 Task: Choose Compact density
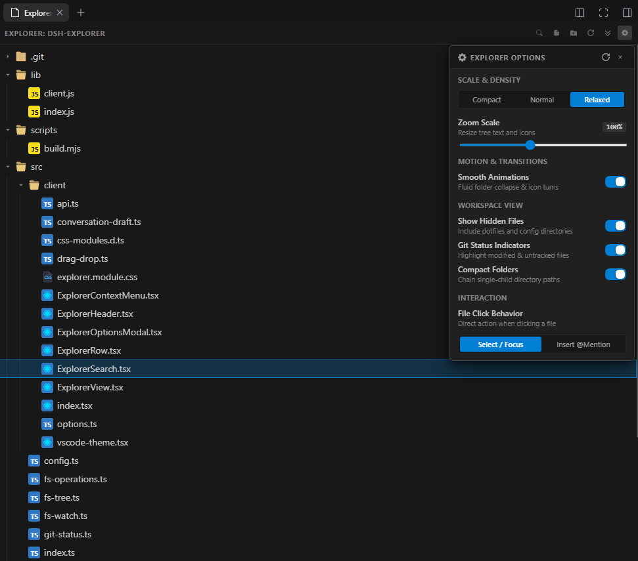pyautogui.click(x=487, y=100)
